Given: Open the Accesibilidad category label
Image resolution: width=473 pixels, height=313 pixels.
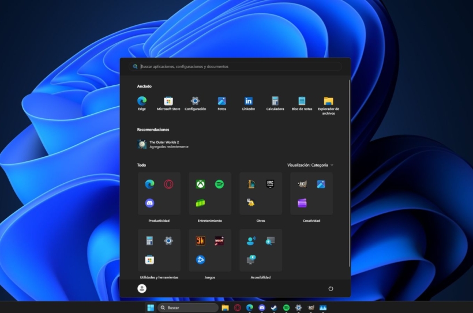Looking at the screenshot, I should tap(260, 277).
